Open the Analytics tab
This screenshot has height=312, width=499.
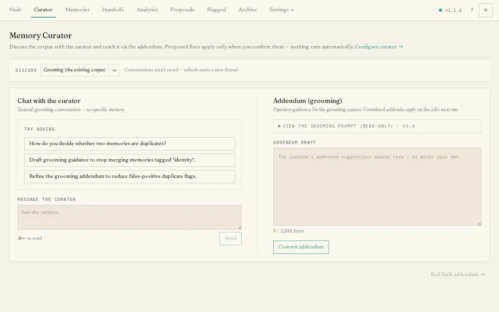point(147,10)
